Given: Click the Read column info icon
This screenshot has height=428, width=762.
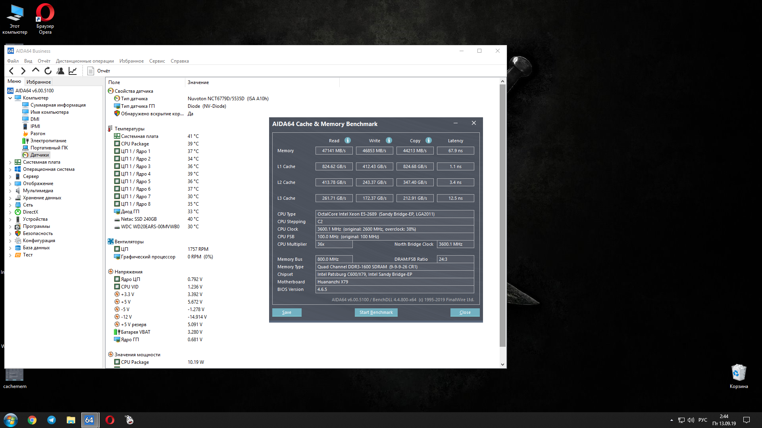Looking at the screenshot, I should [x=348, y=140].
